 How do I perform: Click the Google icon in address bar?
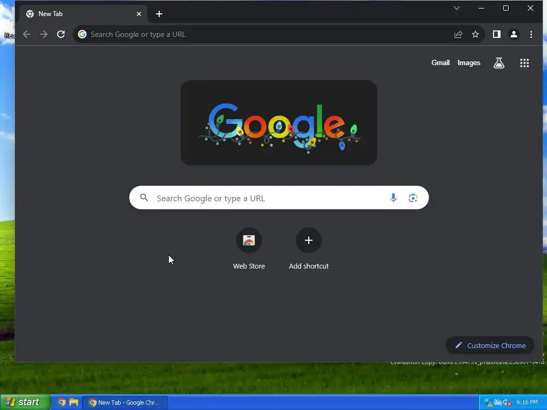[82, 34]
